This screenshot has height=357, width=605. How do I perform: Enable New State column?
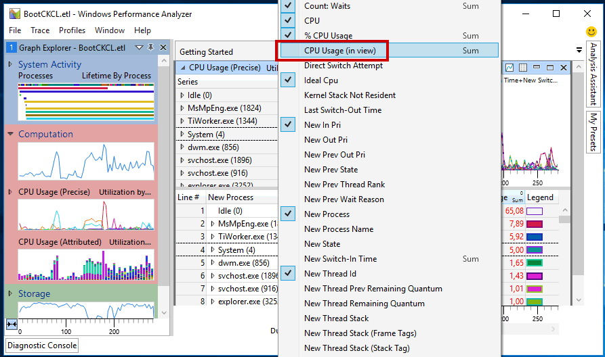322,244
